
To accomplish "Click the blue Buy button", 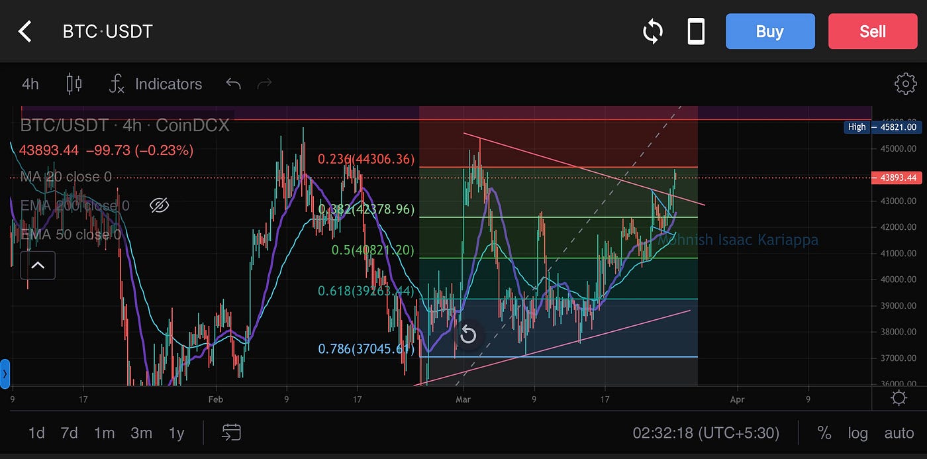I will point(770,31).
